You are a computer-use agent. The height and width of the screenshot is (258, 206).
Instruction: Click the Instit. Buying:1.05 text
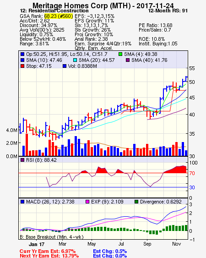pyautogui.click(x=158, y=44)
